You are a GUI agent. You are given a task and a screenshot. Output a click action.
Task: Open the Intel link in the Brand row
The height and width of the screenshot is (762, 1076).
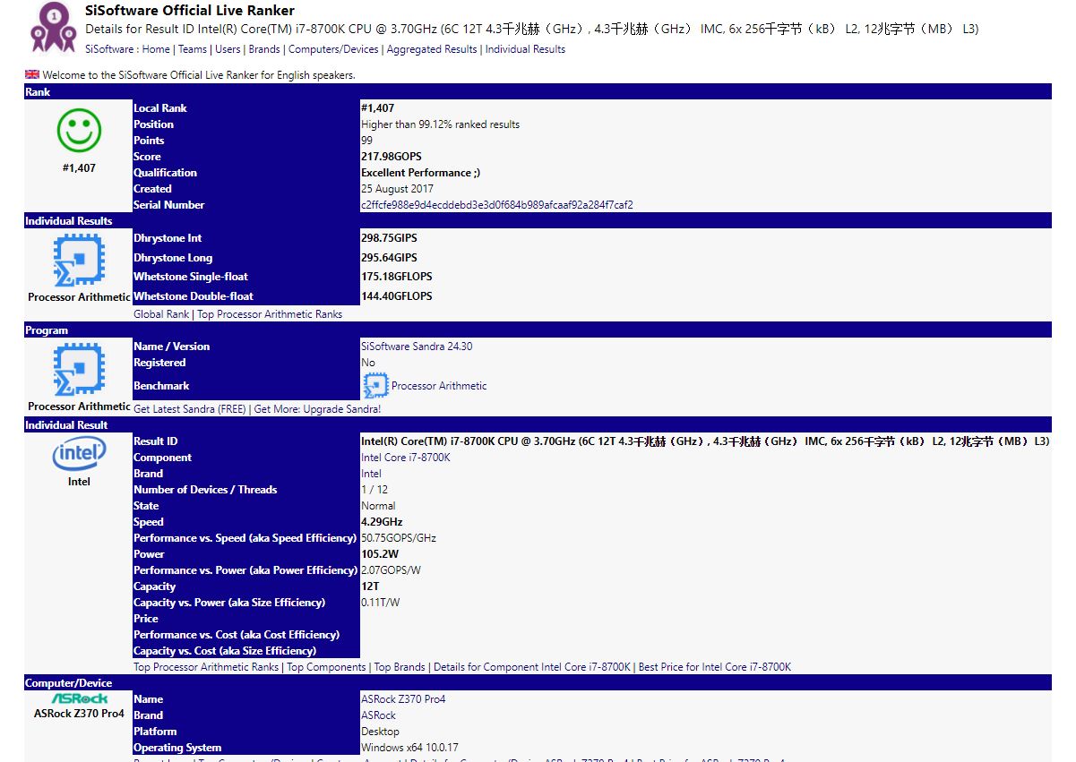pos(371,474)
